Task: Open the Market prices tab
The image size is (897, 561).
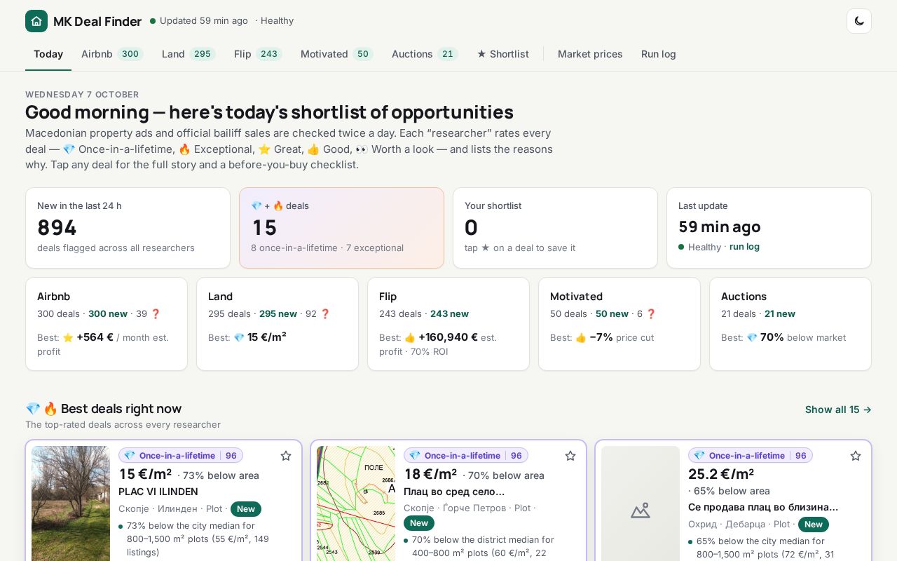Action: [x=590, y=54]
